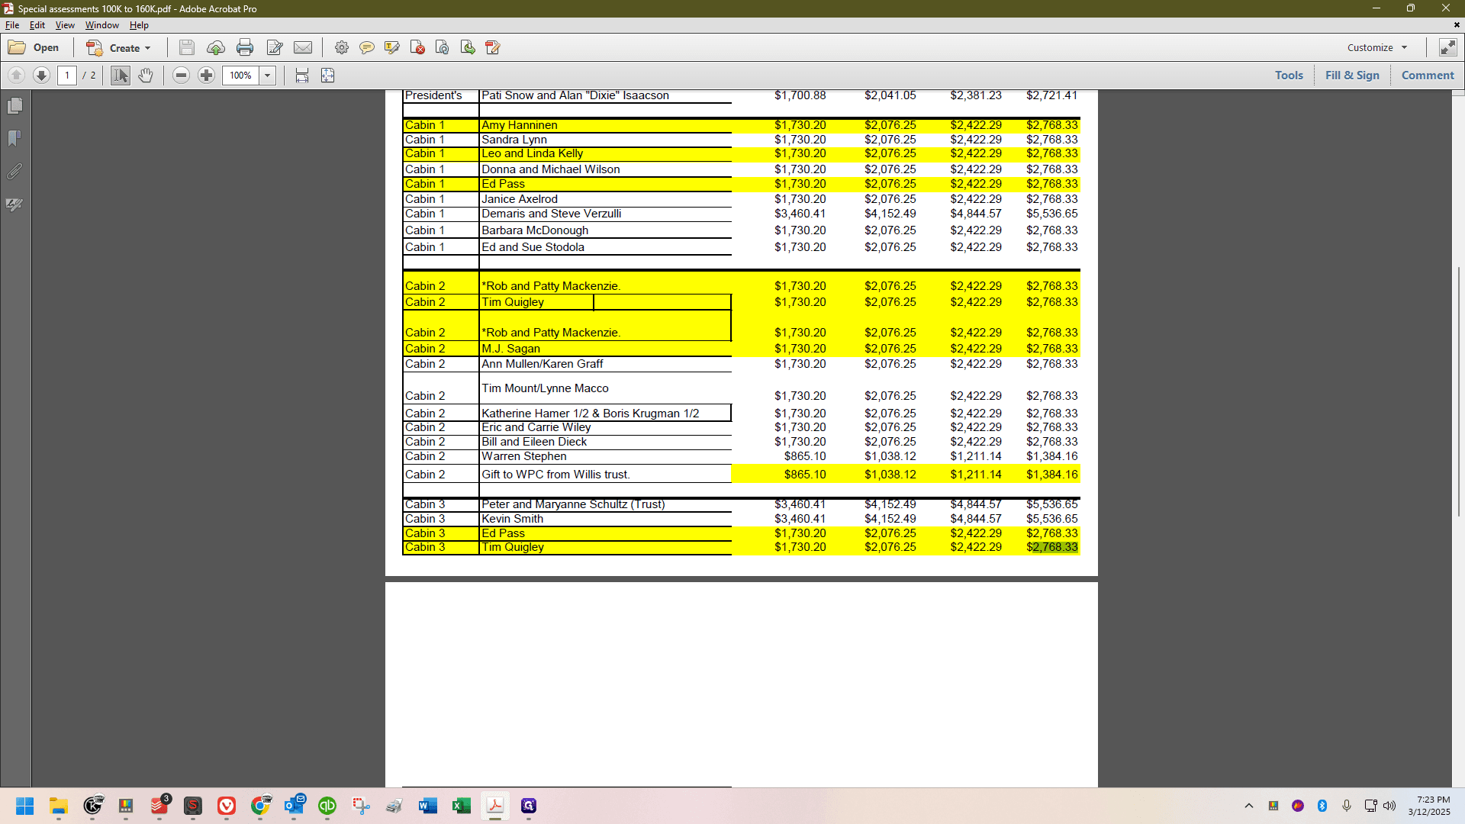Screen dimensions: 1465x824
Task: Switch to the Comment pane tab
Action: [1428, 76]
